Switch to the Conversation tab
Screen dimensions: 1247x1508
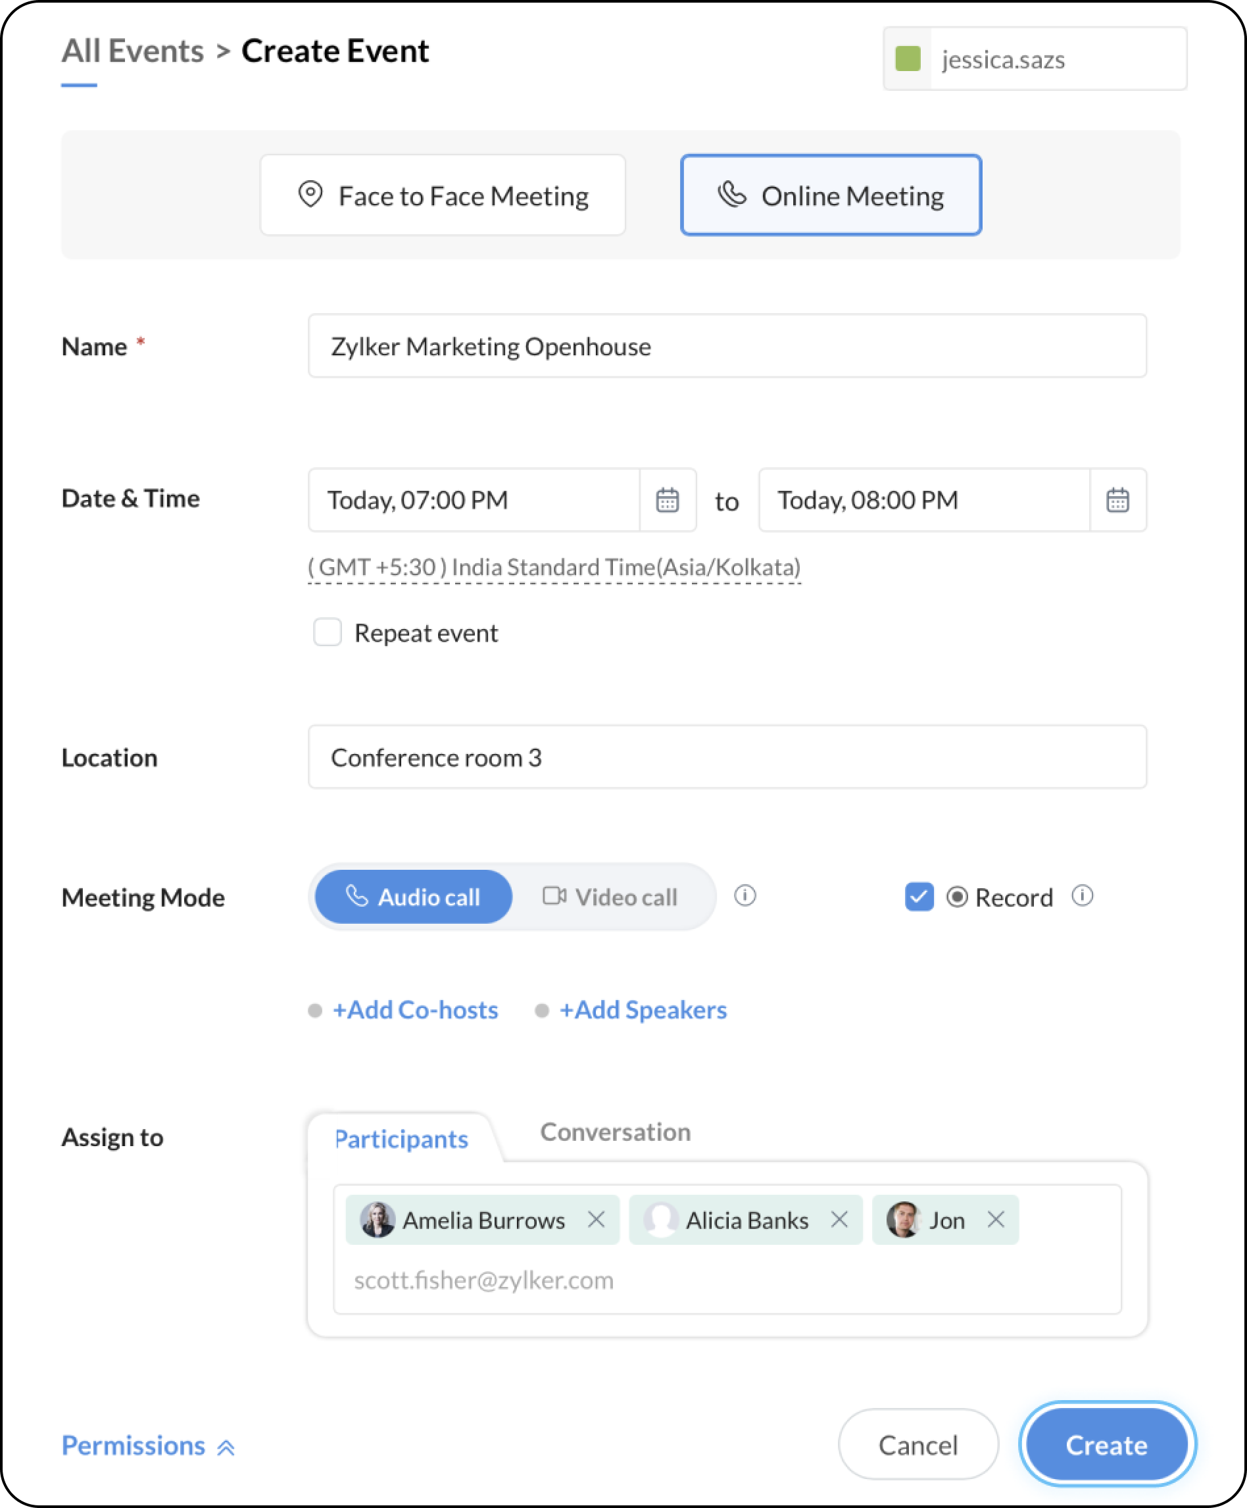coord(615,1132)
